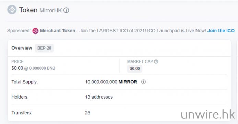This screenshot has width=238, height=124.
Task: Open the Join the ICO link
Action: (x=221, y=31)
